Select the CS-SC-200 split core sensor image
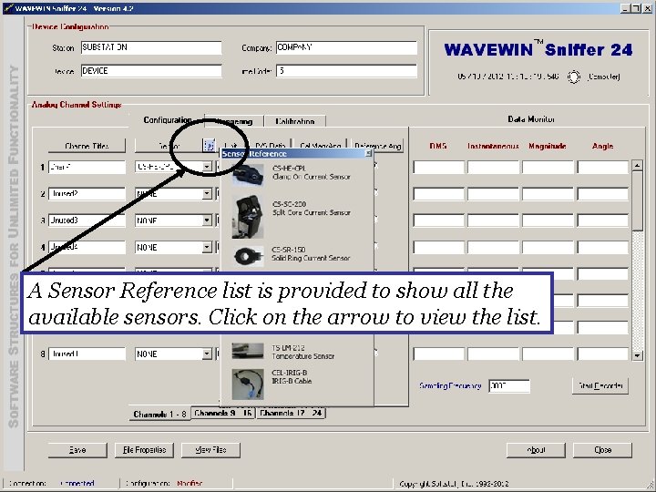The height and width of the screenshot is (492, 656). coord(248,217)
